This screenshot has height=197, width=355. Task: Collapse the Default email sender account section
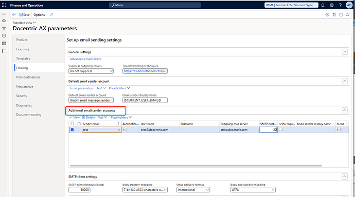pyautogui.click(x=344, y=81)
